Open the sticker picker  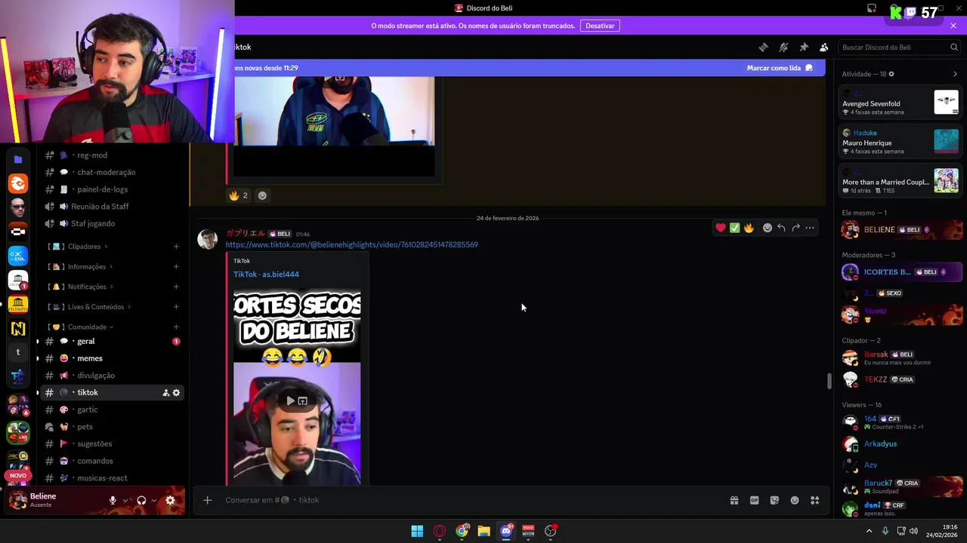click(774, 500)
